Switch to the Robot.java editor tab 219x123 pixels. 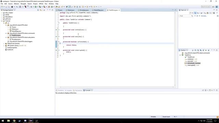coord(71,10)
